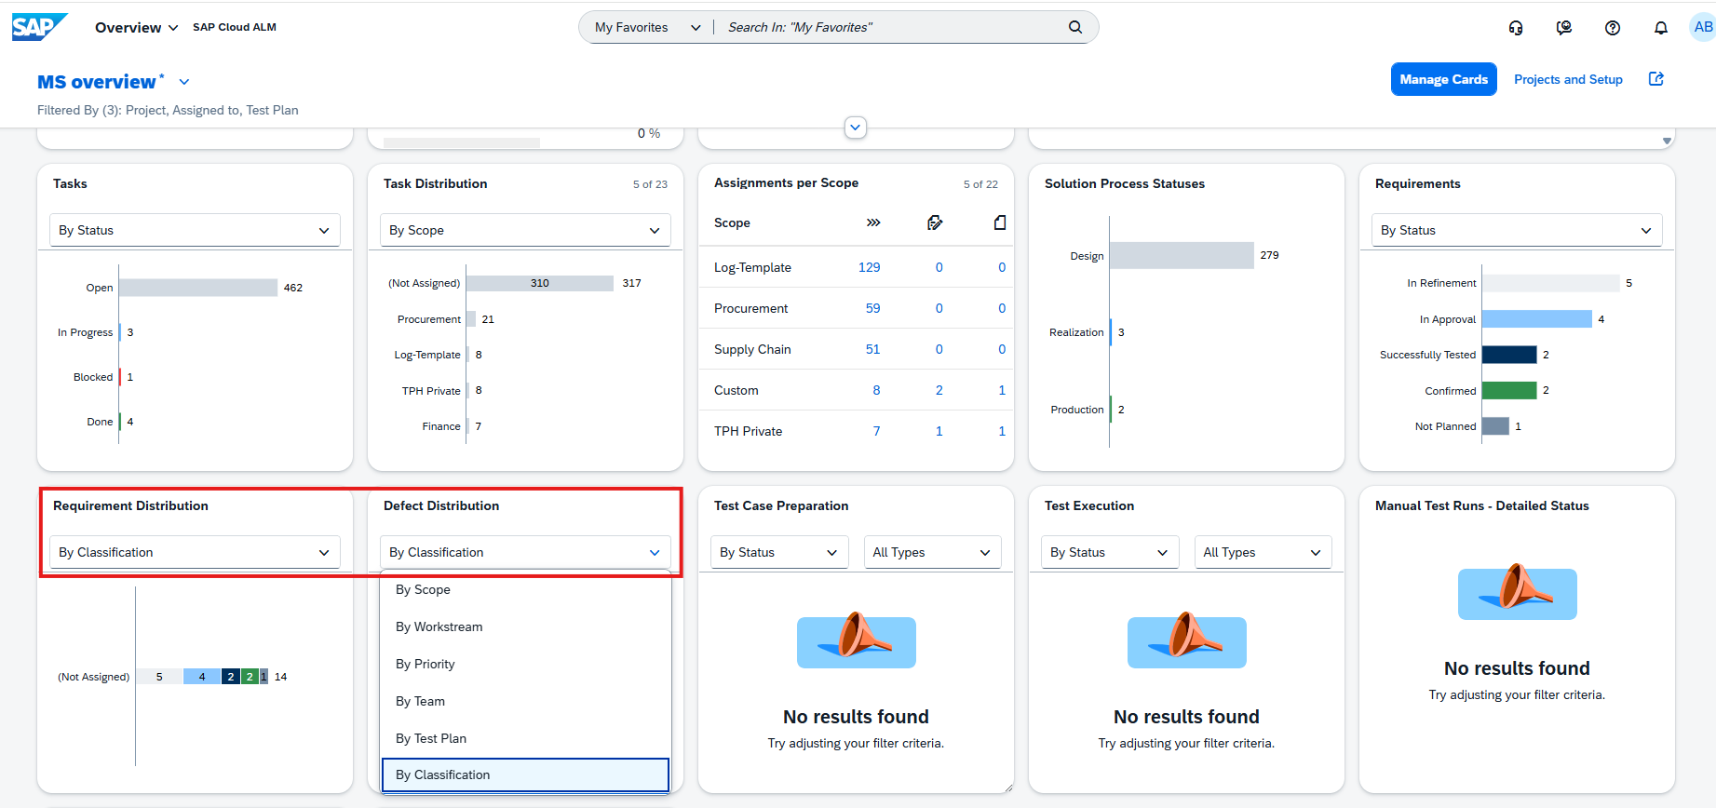This screenshot has width=1716, height=808.
Task: Open the help question mark icon
Action: (1613, 28)
